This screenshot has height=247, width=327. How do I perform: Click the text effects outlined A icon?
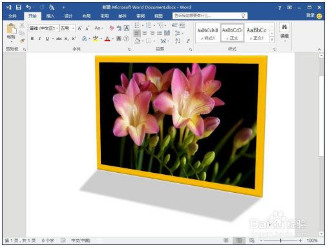pyautogui.click(x=84, y=39)
